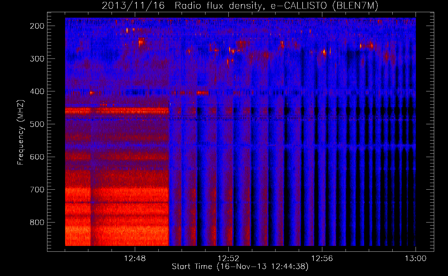Click the 12:48 time tick label
The height and width of the screenshot is (276, 448).
(x=135, y=259)
